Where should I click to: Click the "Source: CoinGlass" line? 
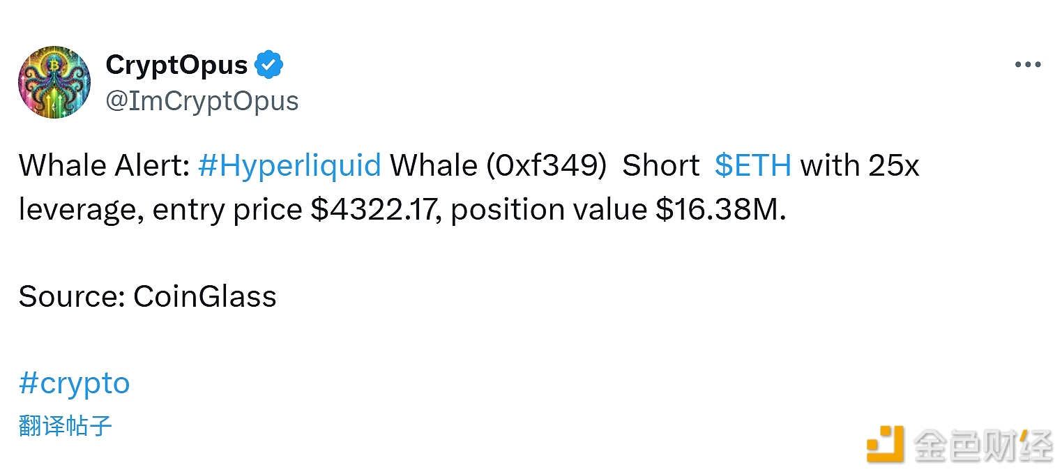tap(147, 296)
